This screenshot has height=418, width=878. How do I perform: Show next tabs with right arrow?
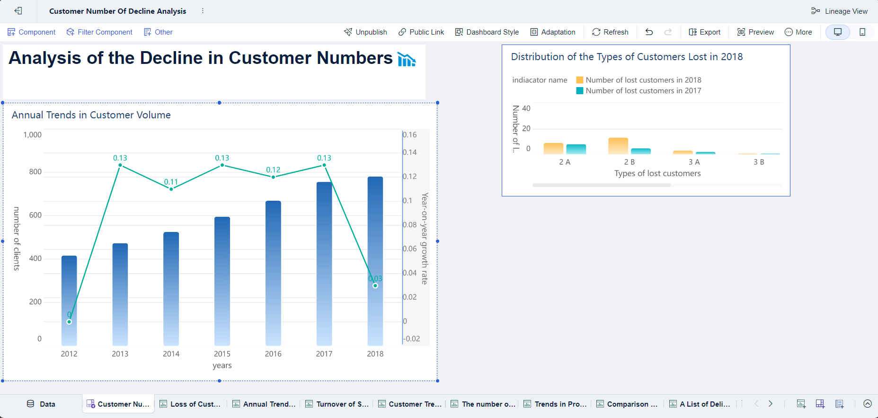click(x=771, y=404)
